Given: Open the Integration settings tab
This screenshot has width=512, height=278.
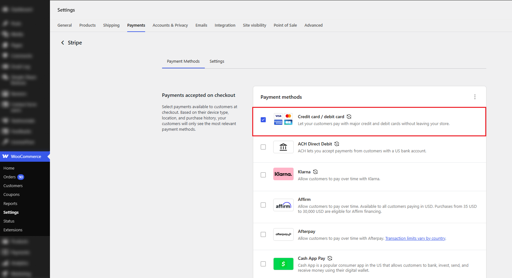Looking at the screenshot, I should tap(225, 25).
